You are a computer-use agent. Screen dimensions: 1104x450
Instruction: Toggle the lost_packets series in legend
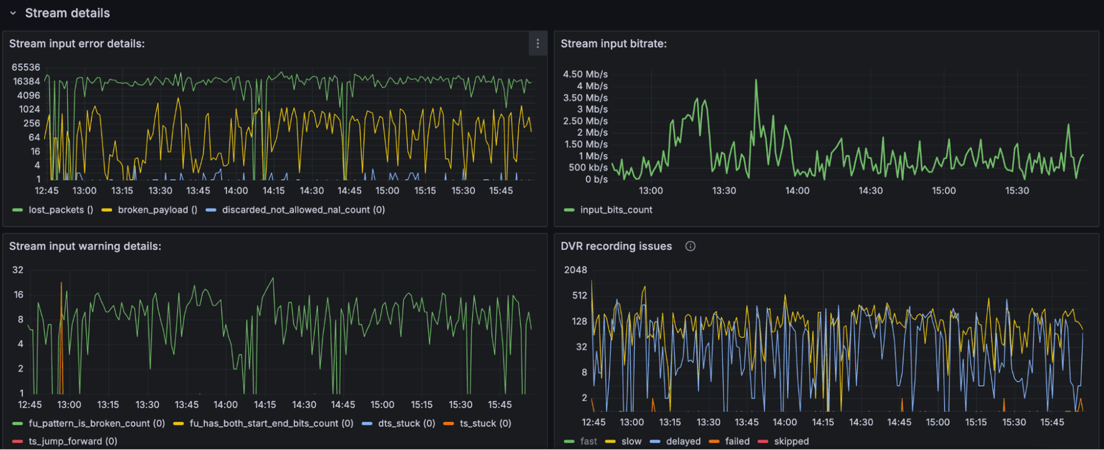(60, 210)
